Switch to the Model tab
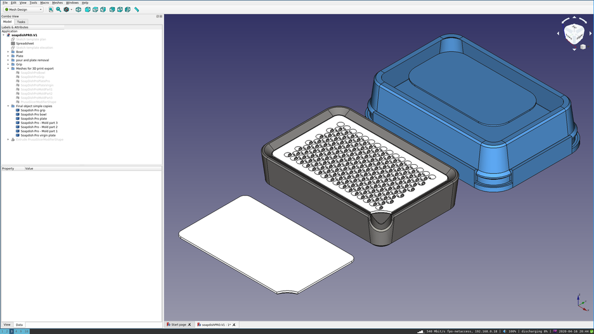This screenshot has height=334, width=594. click(7, 21)
